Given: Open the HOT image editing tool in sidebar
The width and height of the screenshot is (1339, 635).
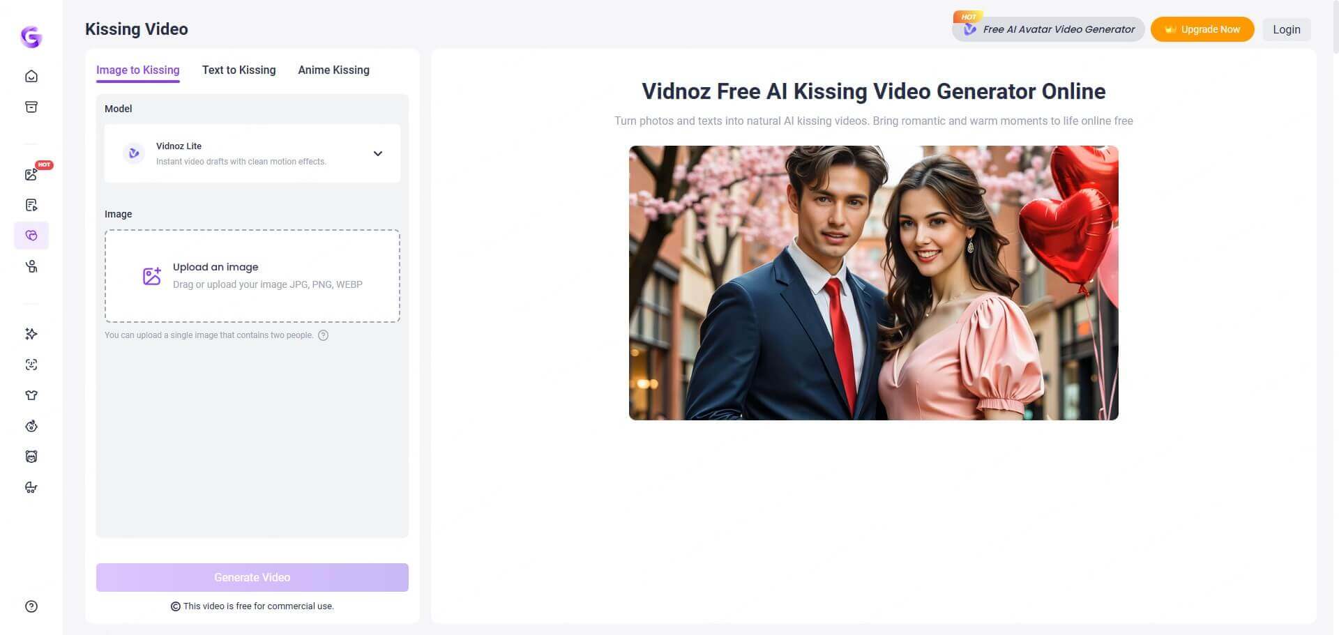Looking at the screenshot, I should click(31, 174).
